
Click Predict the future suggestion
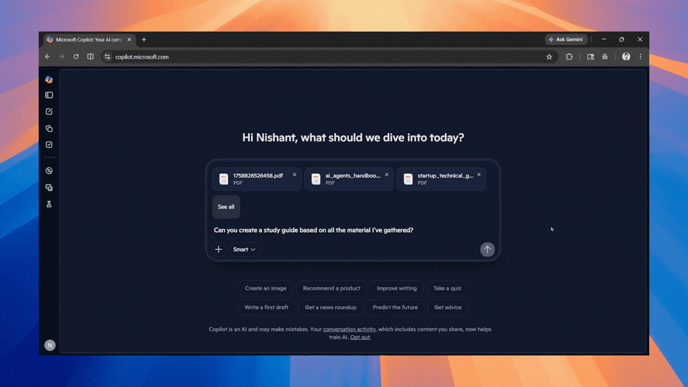395,307
